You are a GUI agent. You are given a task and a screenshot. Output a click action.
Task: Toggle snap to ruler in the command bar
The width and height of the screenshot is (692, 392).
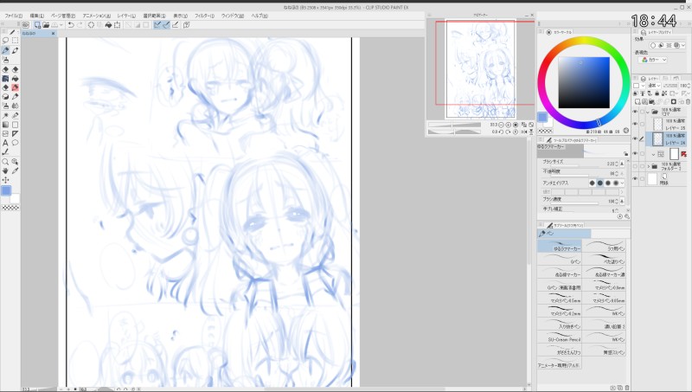(157, 25)
